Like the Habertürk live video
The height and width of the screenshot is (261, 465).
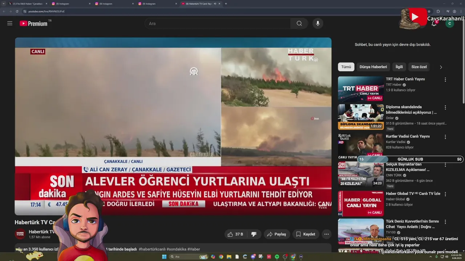point(235,234)
